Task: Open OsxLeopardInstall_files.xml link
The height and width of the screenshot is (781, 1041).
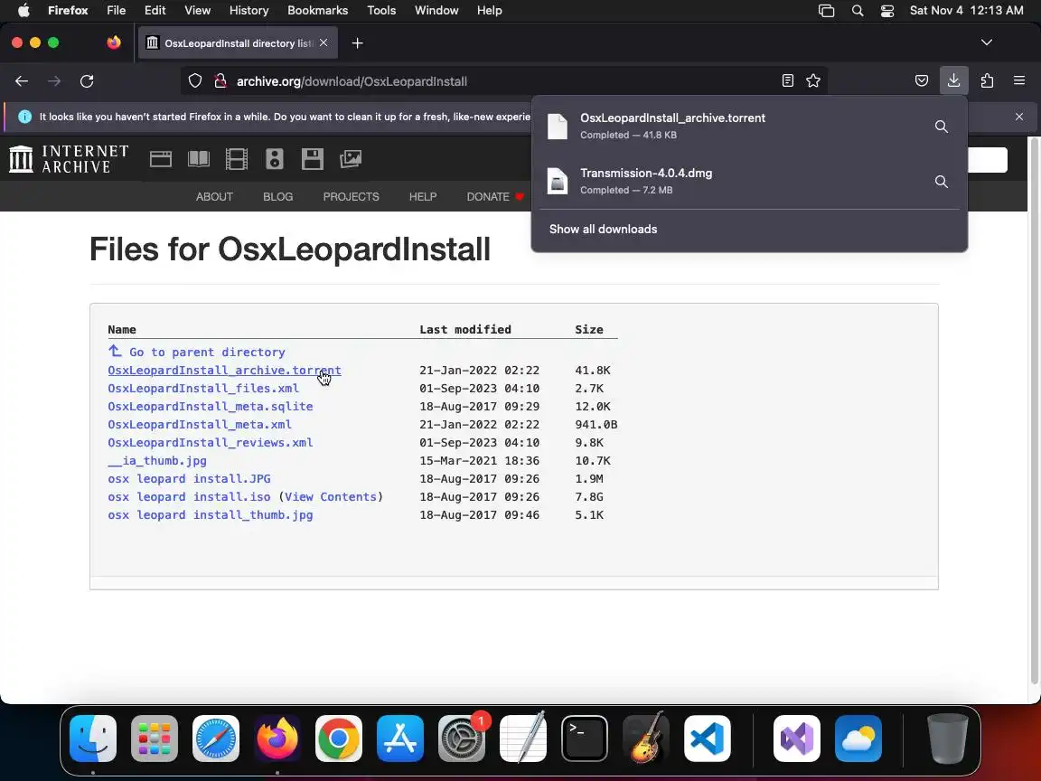Action: pyautogui.click(x=203, y=388)
